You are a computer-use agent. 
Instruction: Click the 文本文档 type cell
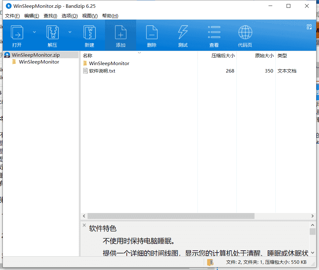[287, 71]
